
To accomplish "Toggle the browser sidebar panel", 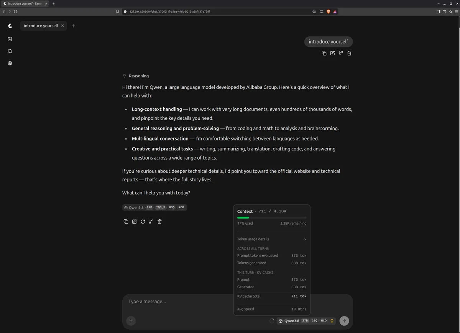I will pyautogui.click(x=439, y=11).
